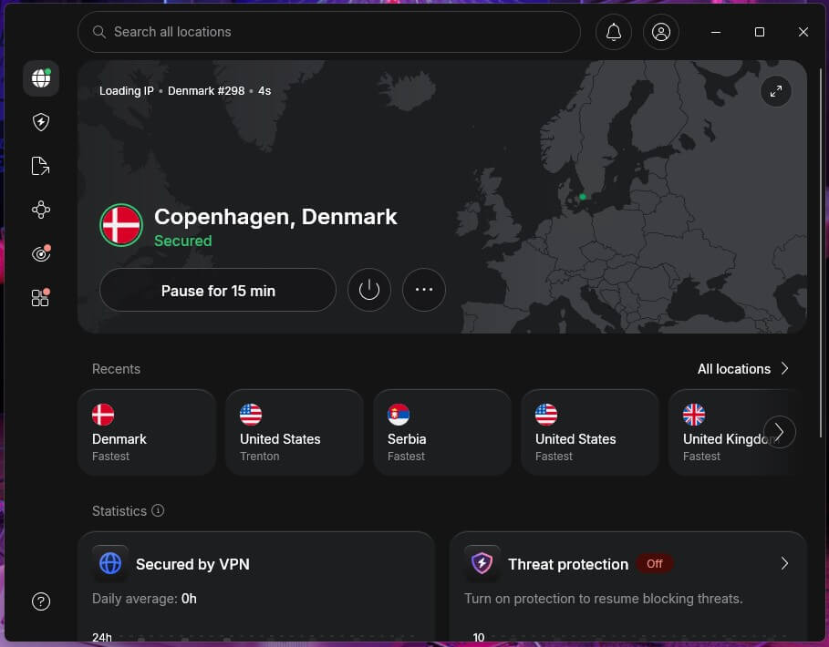Connect to United States Trenton card
The image size is (829, 647).
[x=295, y=432]
